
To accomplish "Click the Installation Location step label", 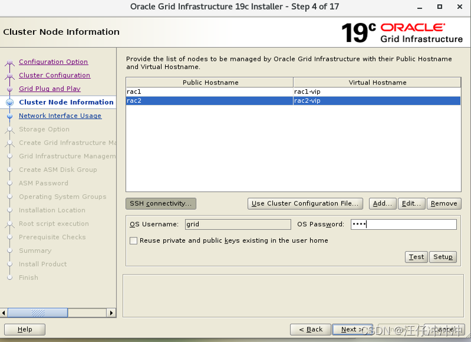I will (52, 210).
